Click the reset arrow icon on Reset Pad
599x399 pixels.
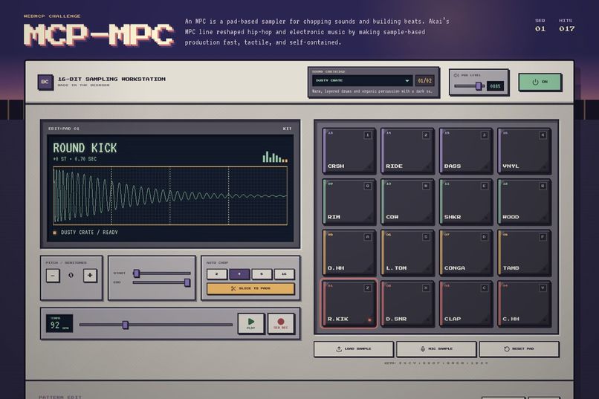[x=507, y=349]
